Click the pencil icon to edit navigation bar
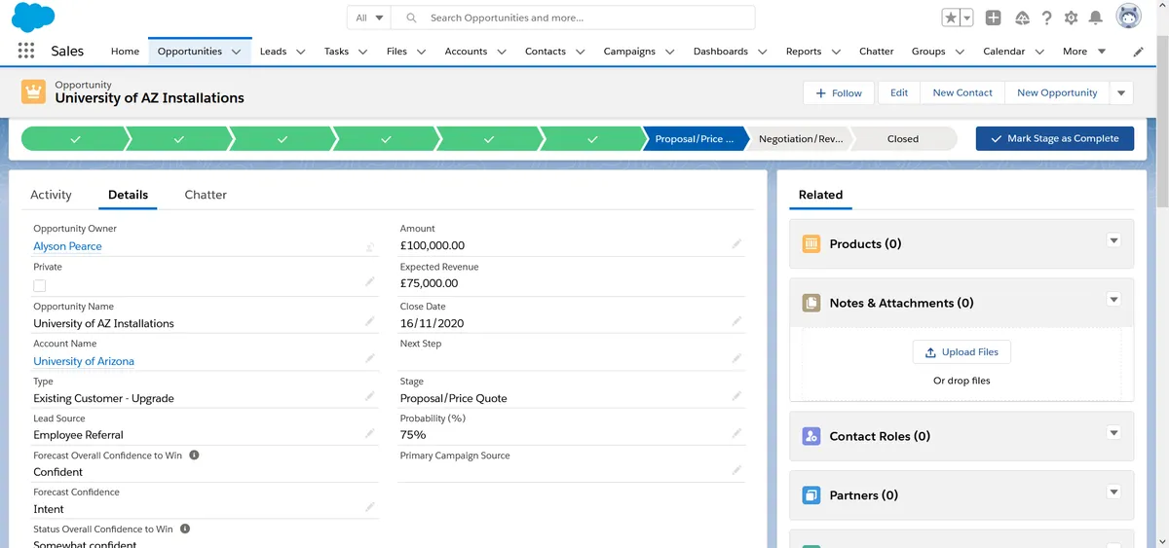Screen dimensions: 1169x548 tap(1139, 52)
